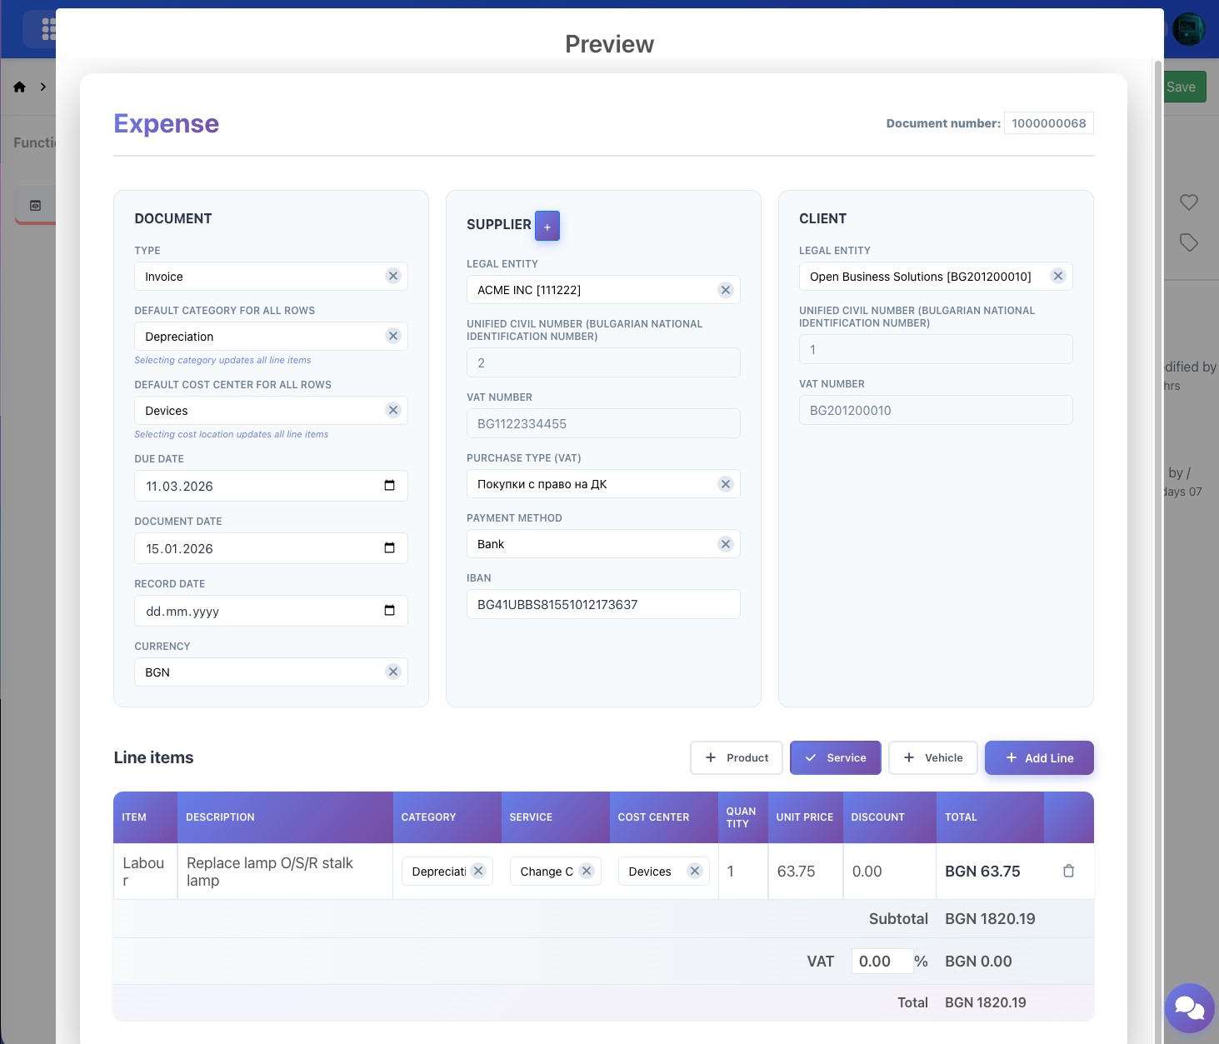Open the due date calendar picker
This screenshot has width=1219, height=1044.
[x=389, y=485]
